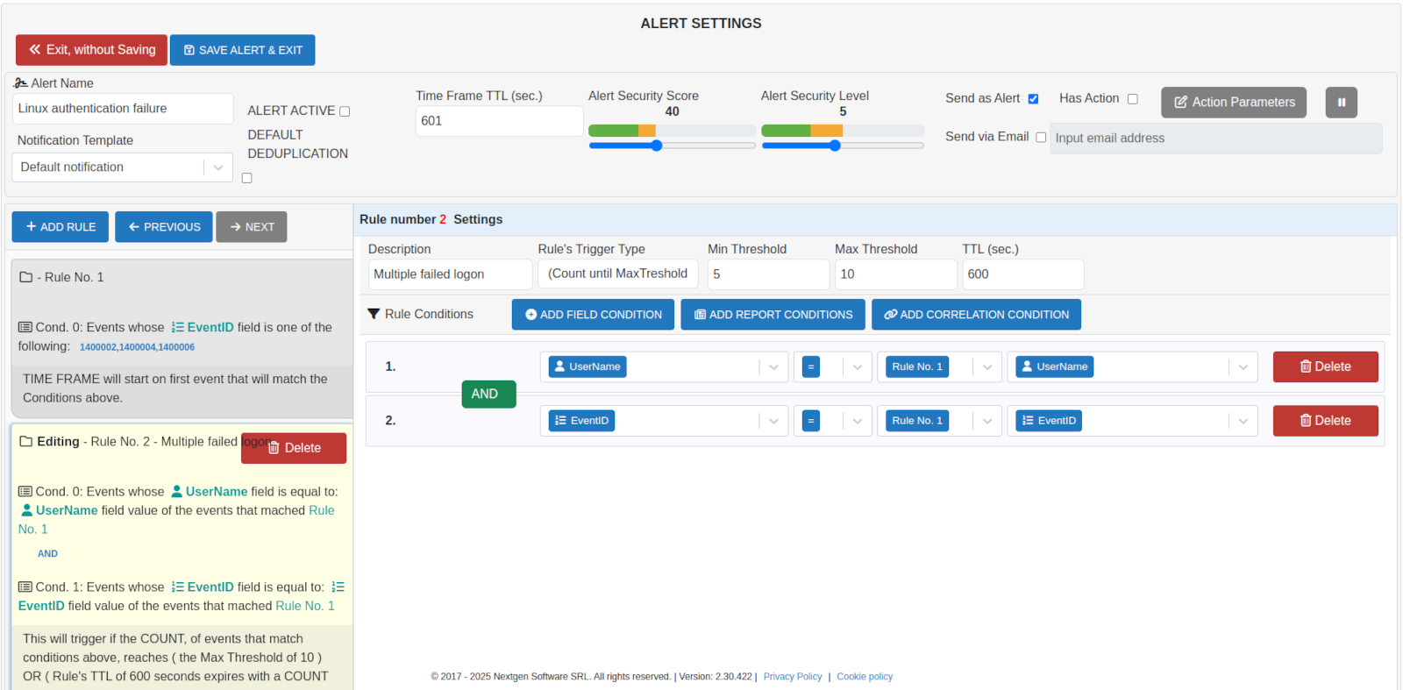Viewport: 1403px width, 690px height.
Task: Click SAVE ALERT & EXIT button
Action: point(242,50)
